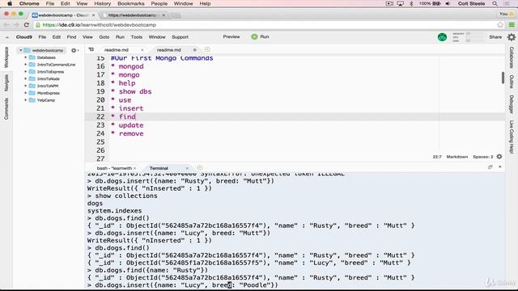Expand the MoreExpress folder

click(x=26, y=93)
